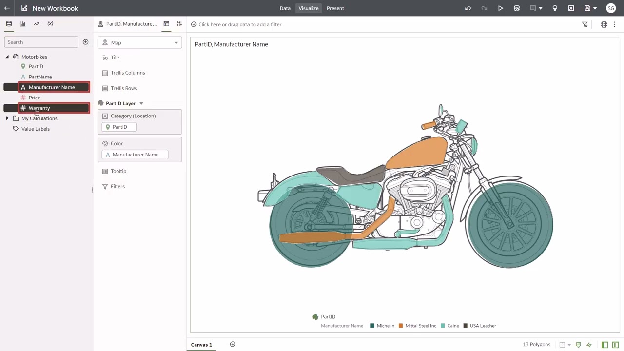The height and width of the screenshot is (351, 624).
Task: Toggle the lightning auto-apply icon
Action: click(x=589, y=345)
